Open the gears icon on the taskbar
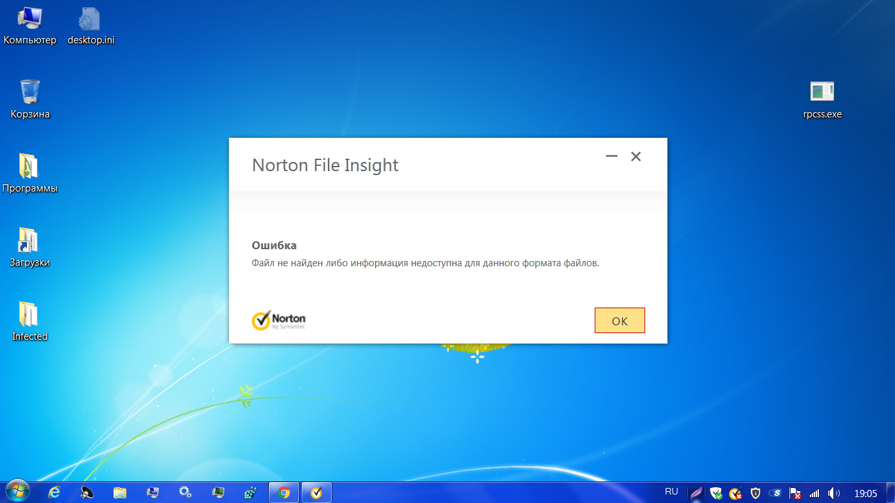 pos(186,493)
